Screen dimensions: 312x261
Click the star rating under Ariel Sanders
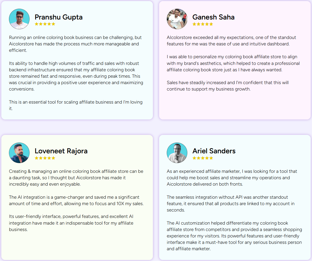(x=203, y=158)
